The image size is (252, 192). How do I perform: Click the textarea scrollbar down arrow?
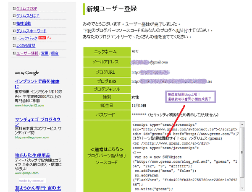(242, 188)
